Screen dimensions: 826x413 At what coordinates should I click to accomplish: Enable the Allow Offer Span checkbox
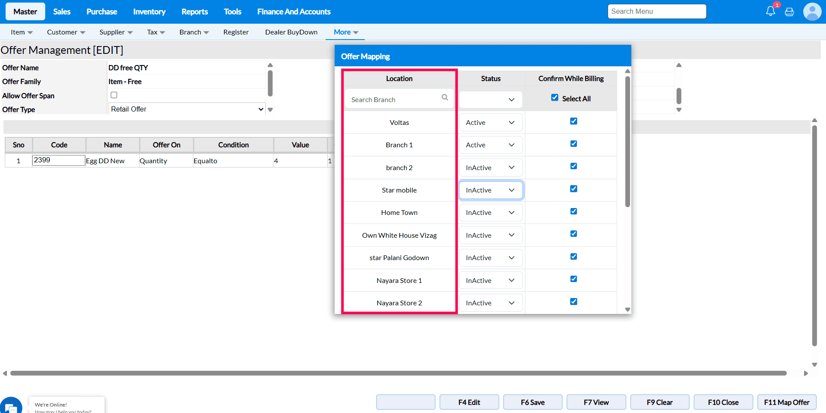tap(114, 95)
